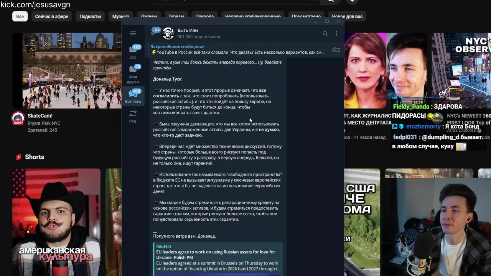Open the dct chat folder
The image size is (491, 276).
(x=133, y=52)
